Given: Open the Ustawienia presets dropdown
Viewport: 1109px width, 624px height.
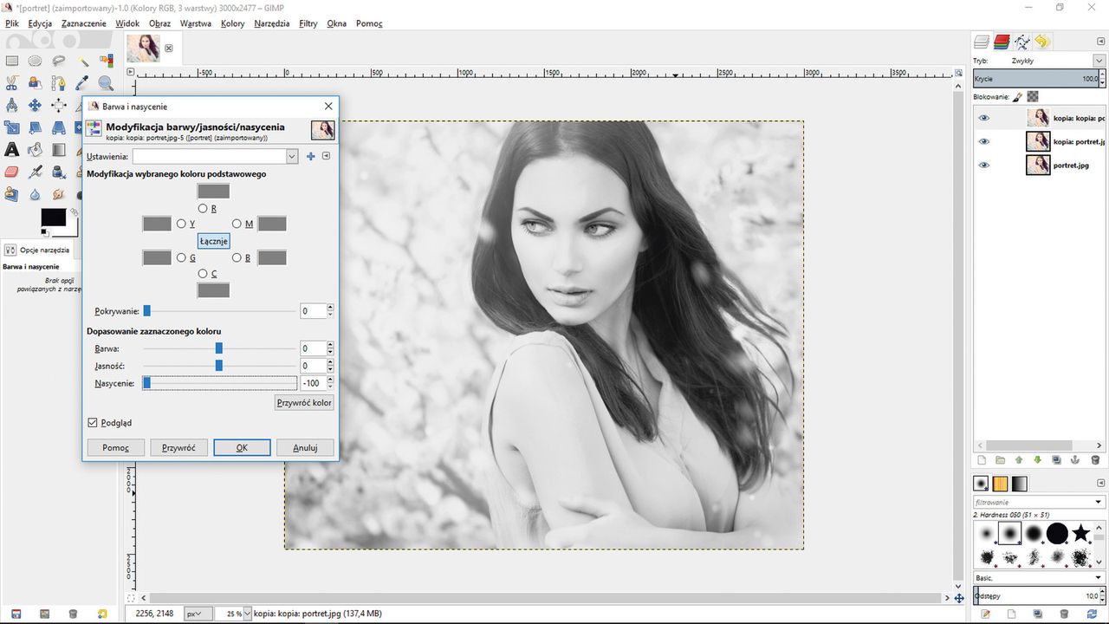Looking at the screenshot, I should [291, 156].
